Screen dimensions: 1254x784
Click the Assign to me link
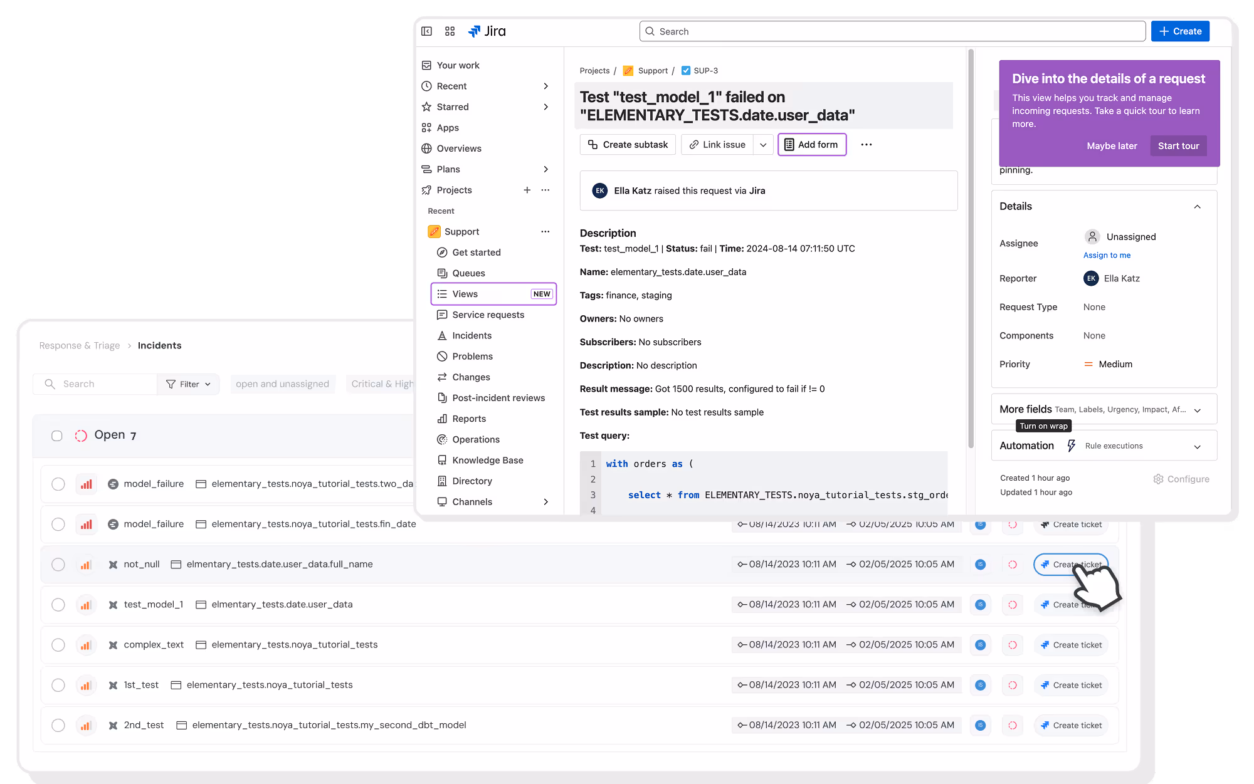(x=1107, y=255)
